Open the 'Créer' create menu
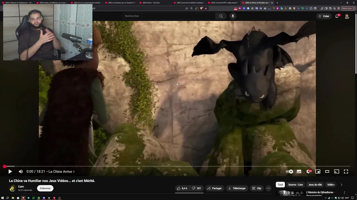This screenshot has width=357, height=200. (324, 16)
